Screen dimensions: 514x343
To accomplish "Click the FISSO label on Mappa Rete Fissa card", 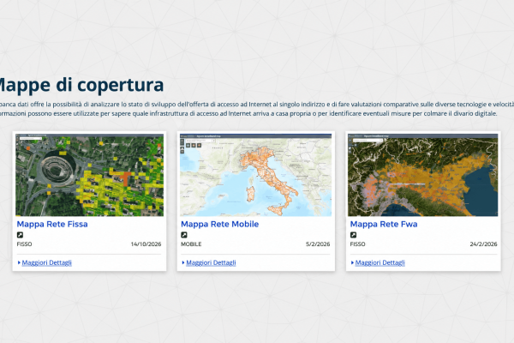I will (24, 244).
